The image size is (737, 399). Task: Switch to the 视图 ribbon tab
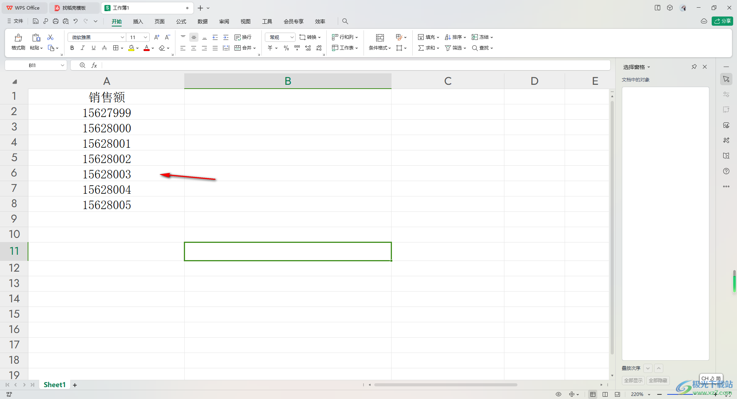pyautogui.click(x=246, y=21)
